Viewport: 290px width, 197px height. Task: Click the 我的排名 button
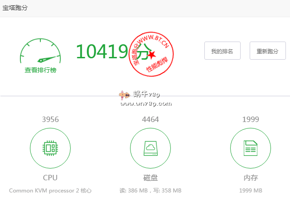[x=222, y=51]
